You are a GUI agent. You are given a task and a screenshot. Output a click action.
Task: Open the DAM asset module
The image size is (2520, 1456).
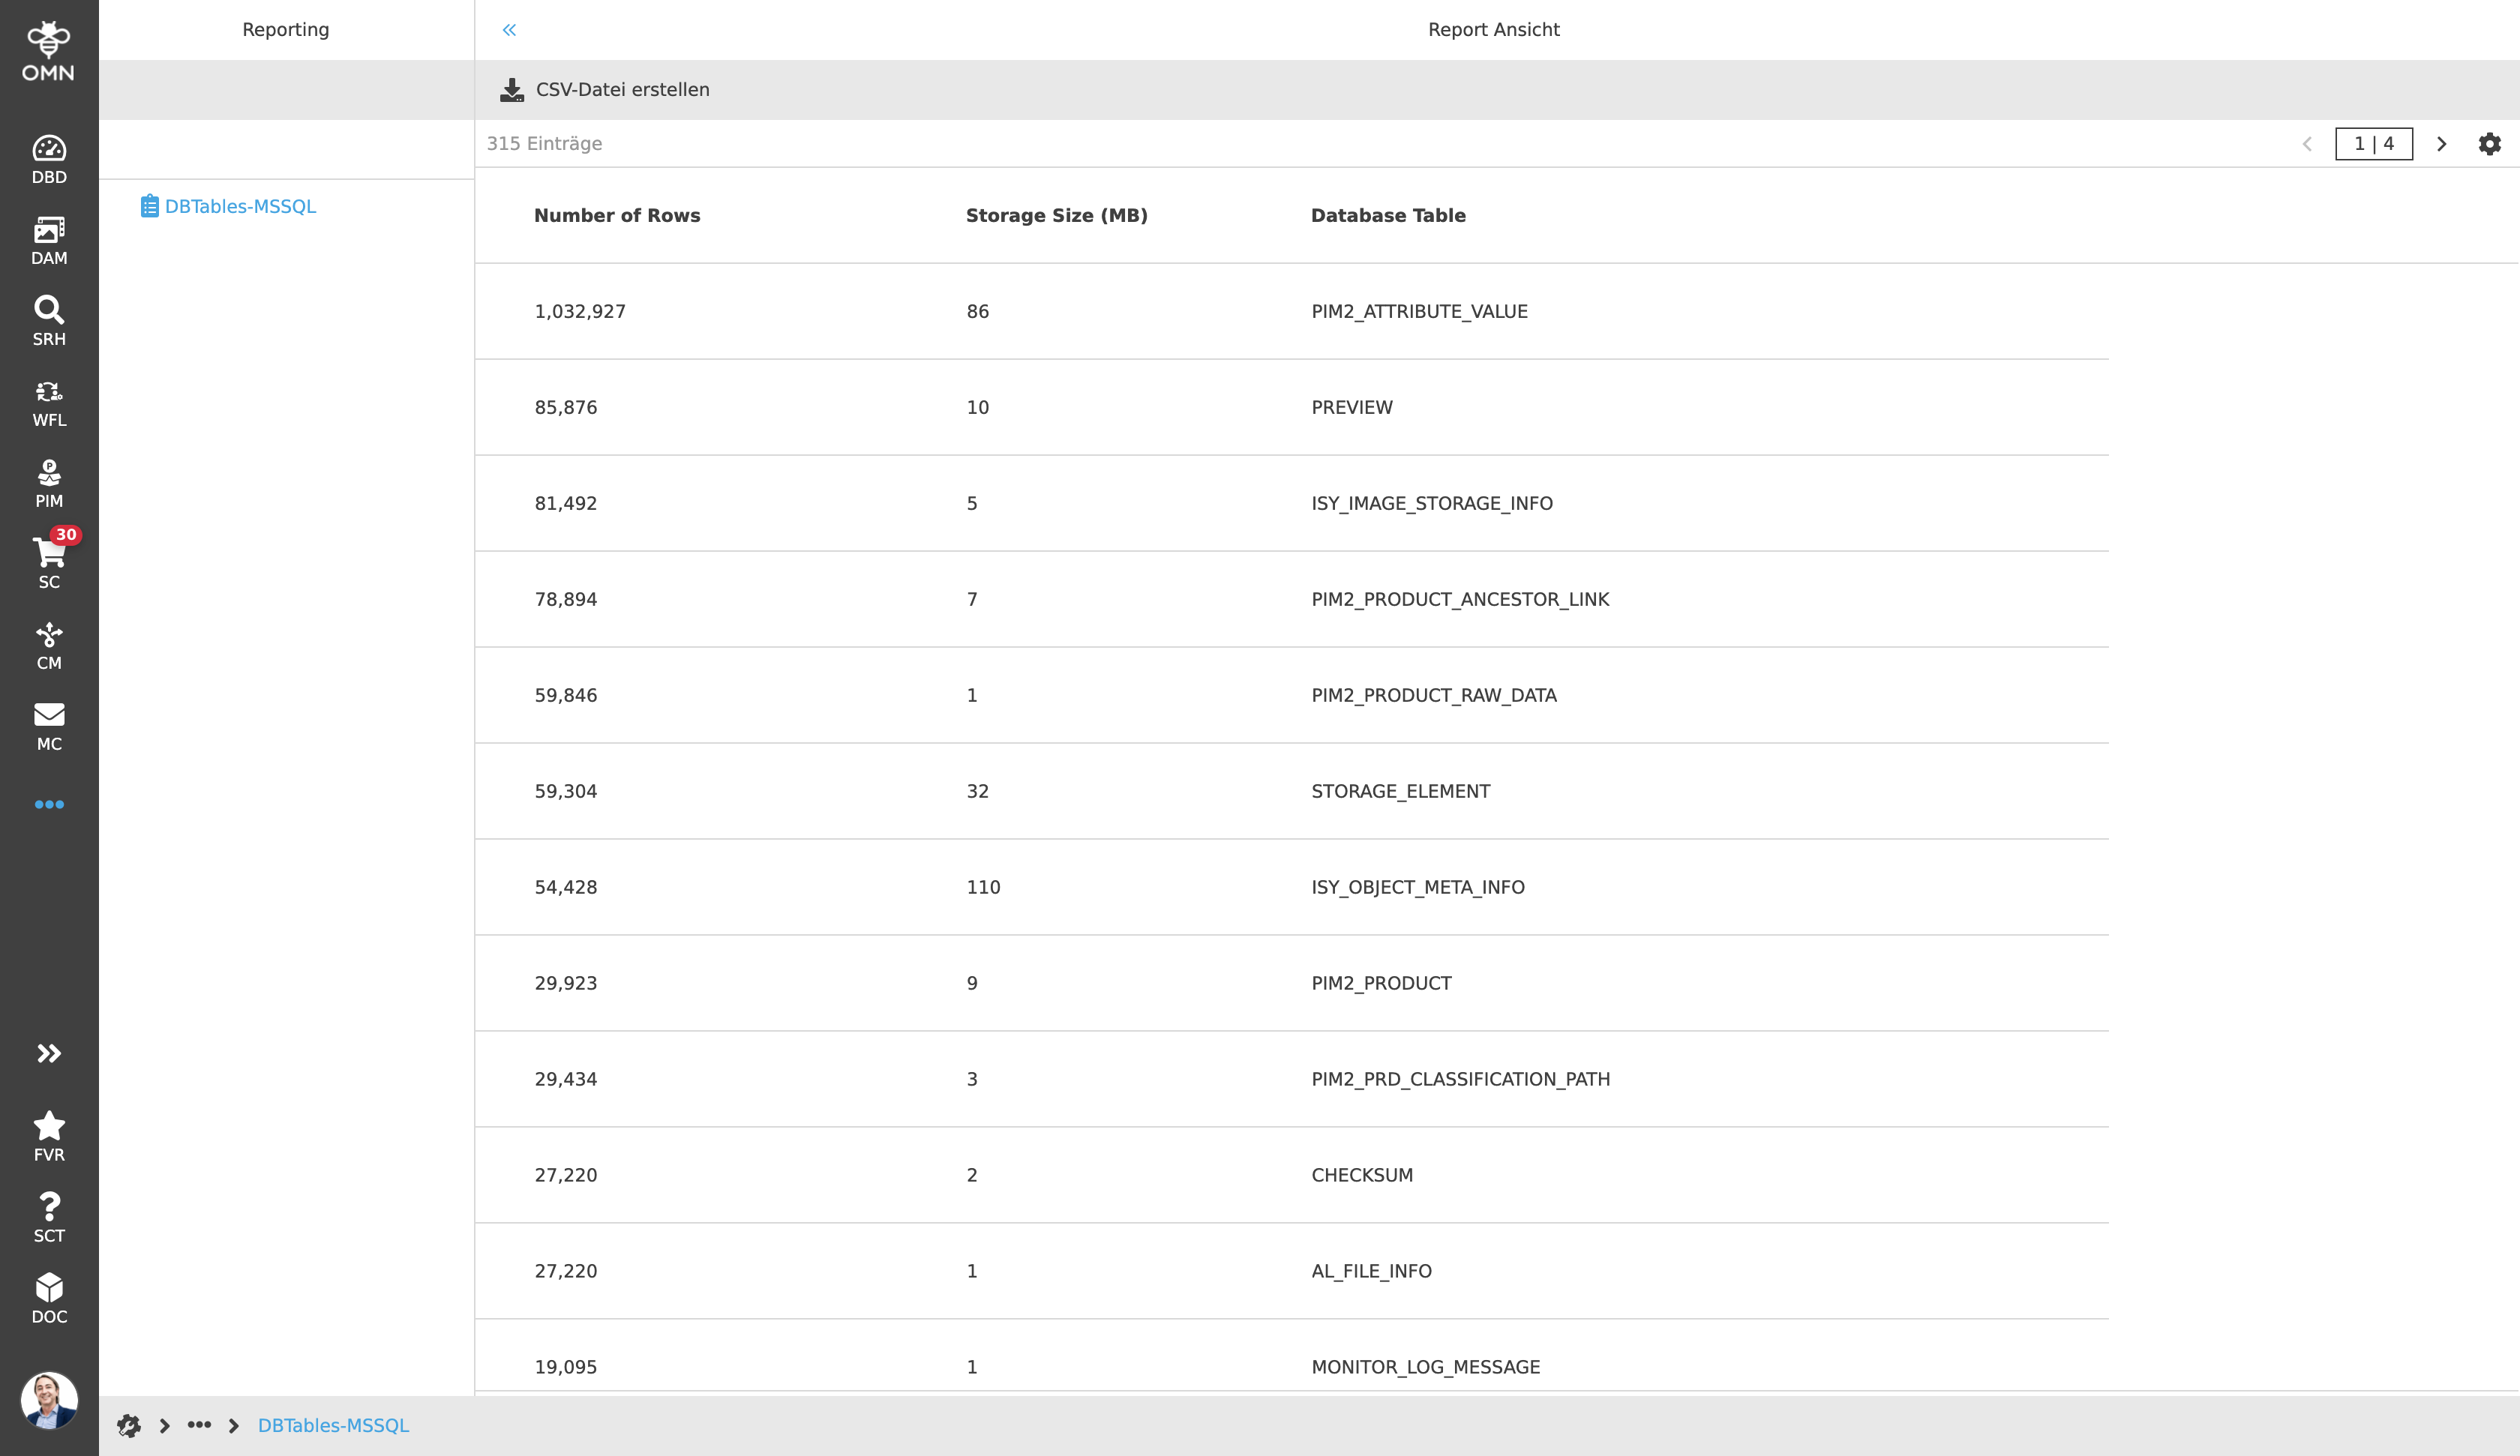pyautogui.click(x=49, y=240)
